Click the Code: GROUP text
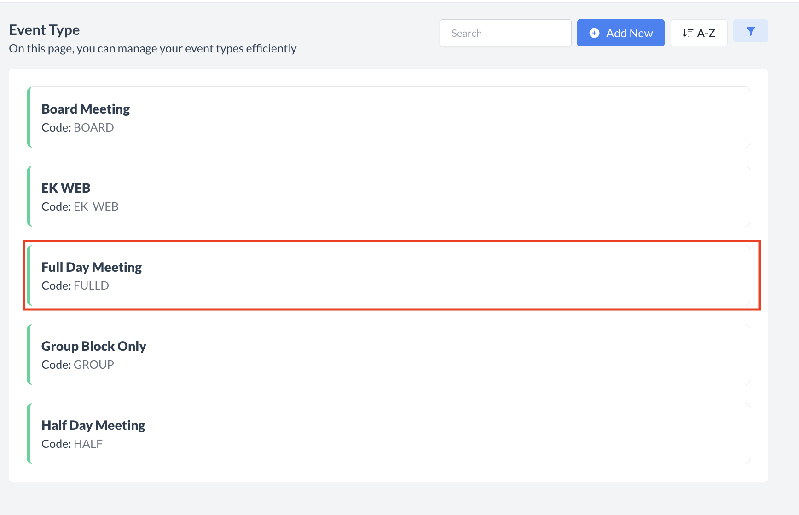799x515 pixels. pos(77,365)
